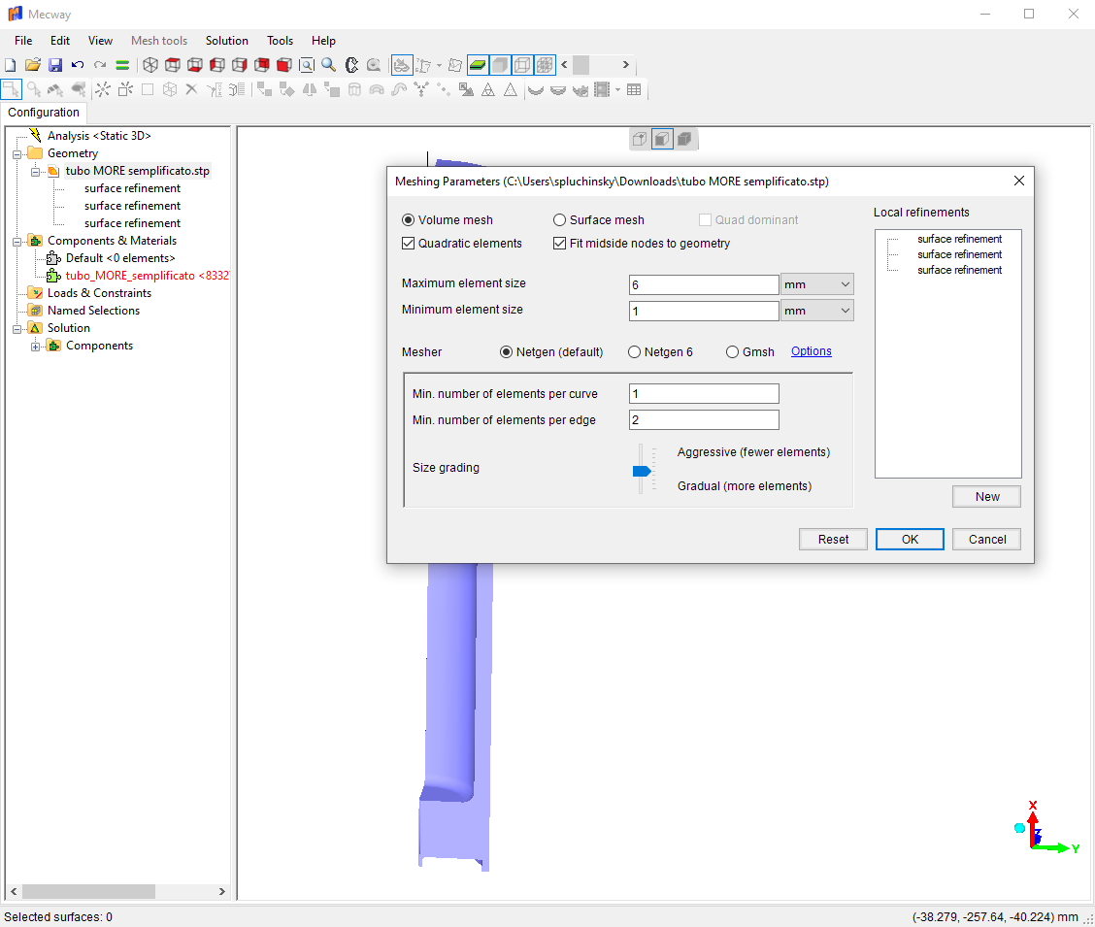The image size is (1095, 927).
Task: Click the New local refinement button
Action: tap(986, 496)
